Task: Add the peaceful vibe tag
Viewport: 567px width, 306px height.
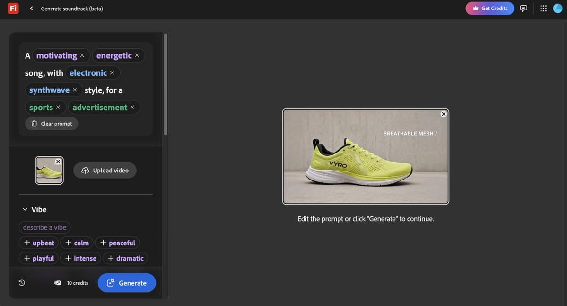Action: pos(117,243)
